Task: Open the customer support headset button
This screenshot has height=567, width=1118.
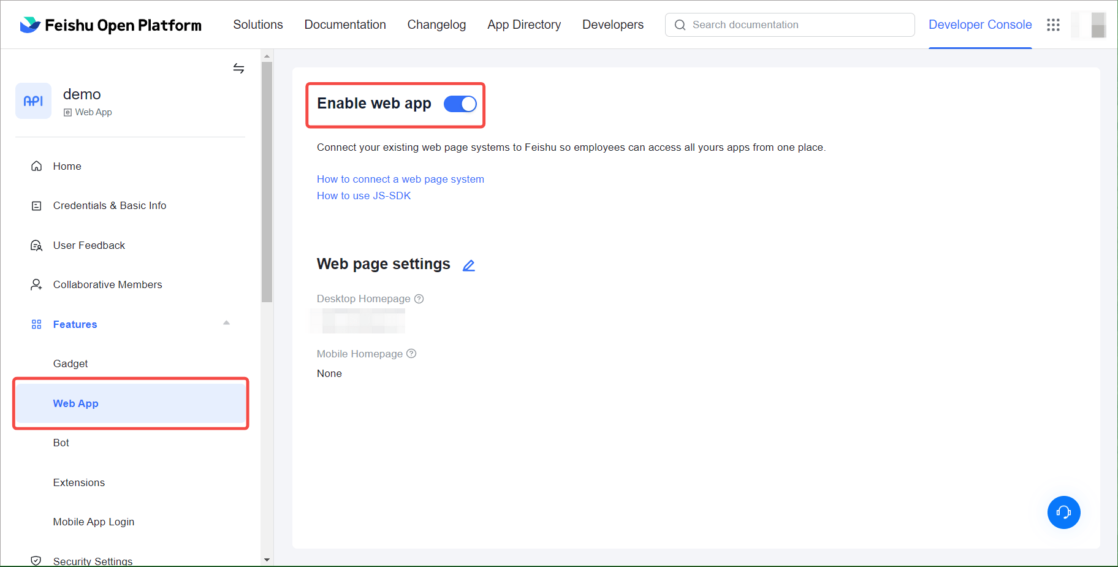Action: coord(1063,512)
